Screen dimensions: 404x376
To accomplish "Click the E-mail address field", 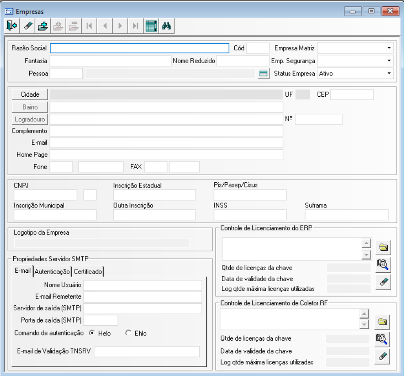I will point(167,143).
